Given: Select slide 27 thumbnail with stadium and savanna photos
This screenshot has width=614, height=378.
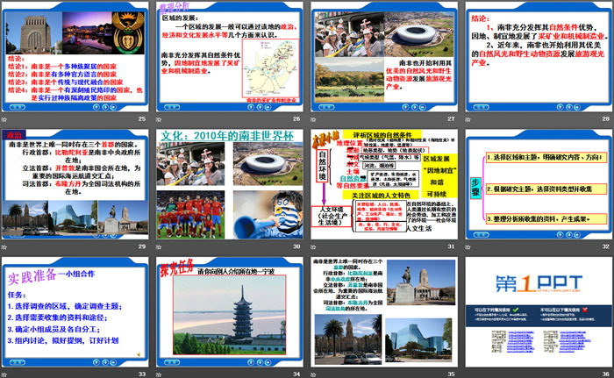Looking at the screenshot, I should [x=384, y=57].
